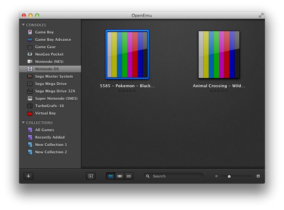
Task: Switch to grid view mode
Action: click(x=111, y=176)
